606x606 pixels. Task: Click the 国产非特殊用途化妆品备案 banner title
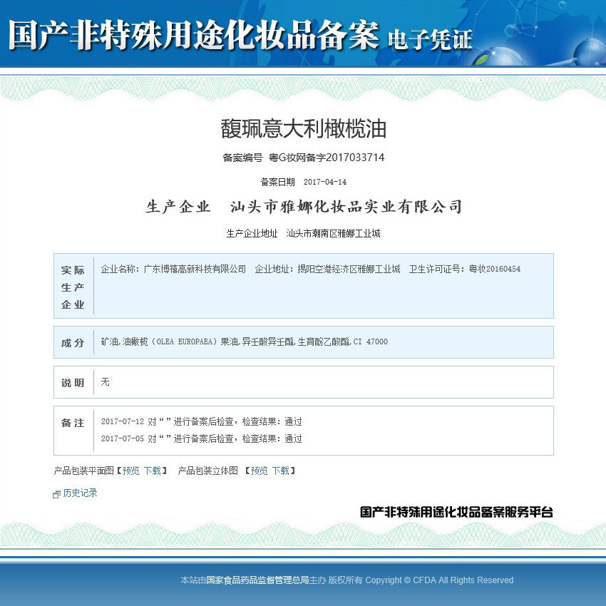coord(194,36)
